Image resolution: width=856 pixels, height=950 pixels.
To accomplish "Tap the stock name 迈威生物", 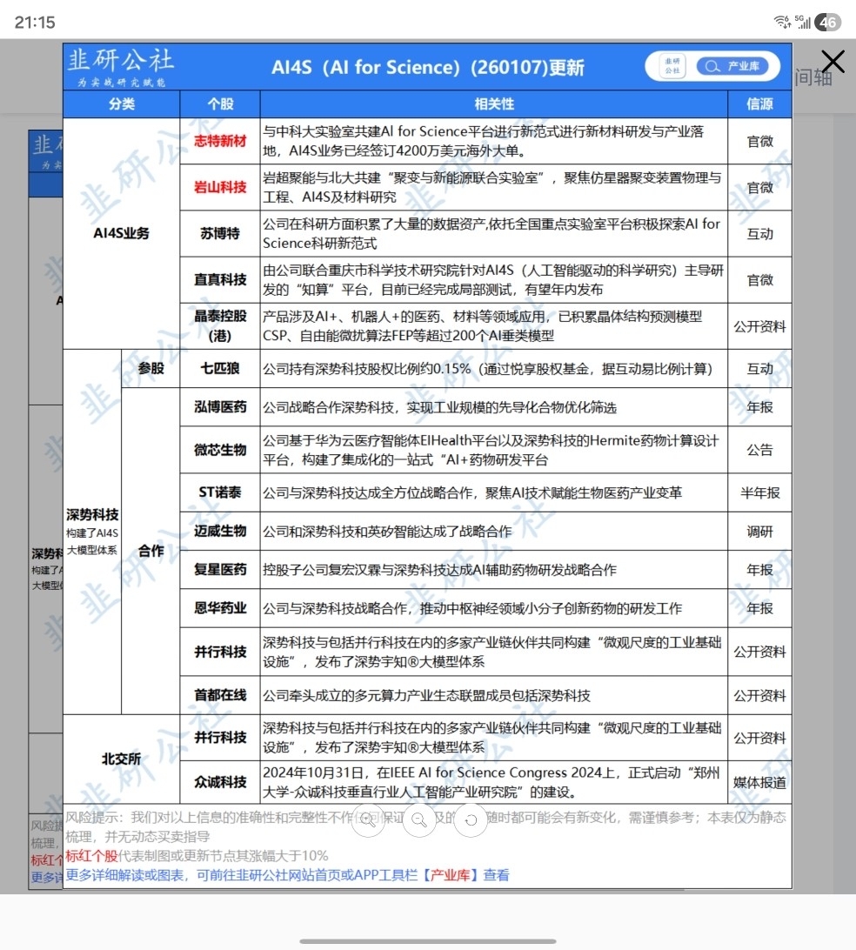I will point(220,532).
